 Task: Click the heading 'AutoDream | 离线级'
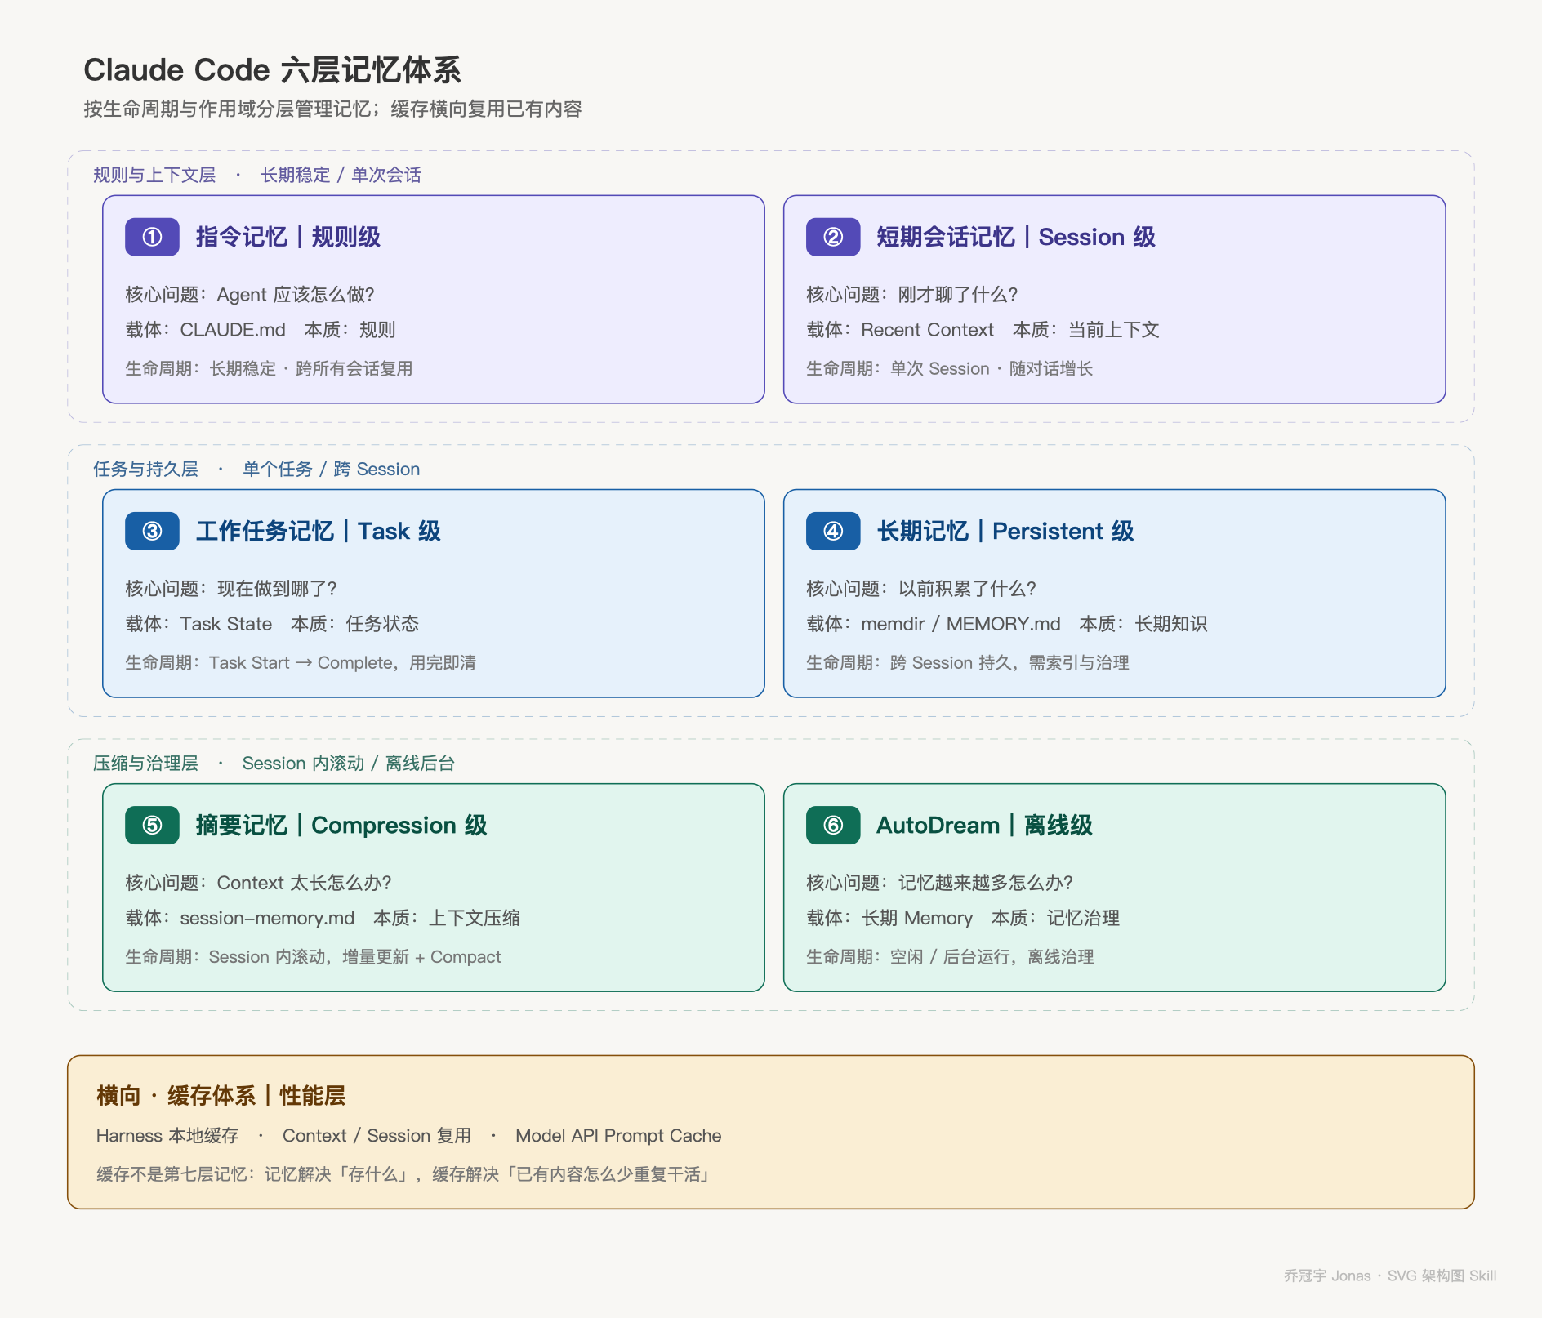pyautogui.click(x=984, y=825)
